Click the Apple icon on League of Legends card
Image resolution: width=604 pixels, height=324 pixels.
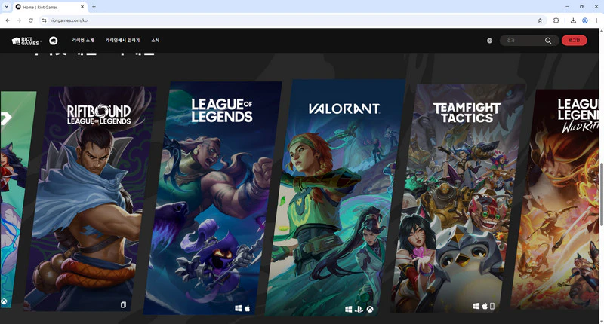click(x=248, y=308)
